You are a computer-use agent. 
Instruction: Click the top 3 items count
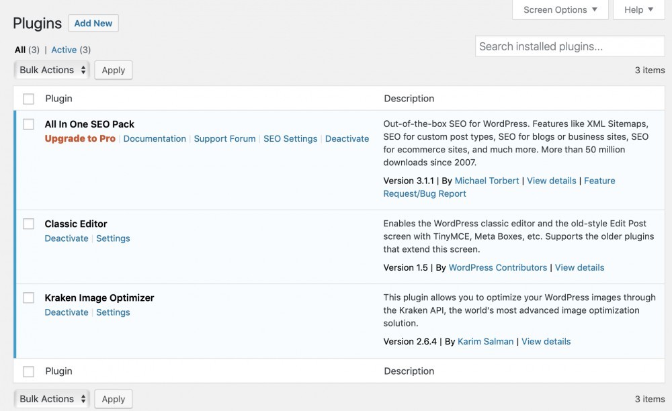coord(650,71)
